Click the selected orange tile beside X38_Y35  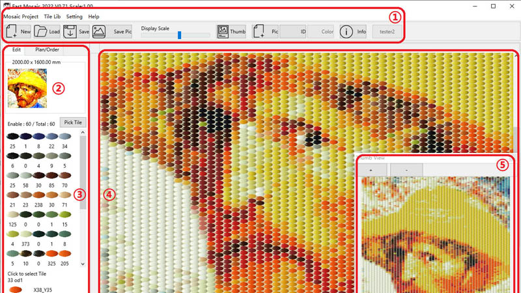16,290
